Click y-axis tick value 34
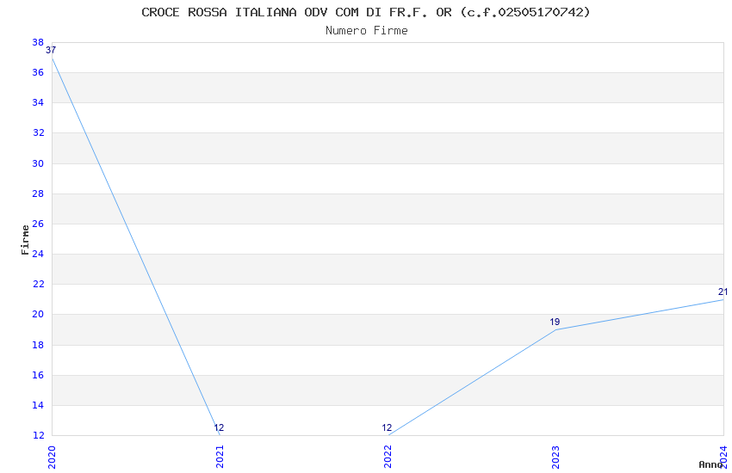The image size is (732, 473). 38,102
